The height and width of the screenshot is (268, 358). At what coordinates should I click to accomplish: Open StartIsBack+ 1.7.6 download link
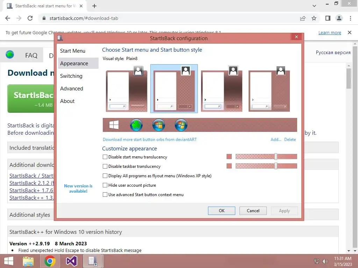(x=31, y=190)
